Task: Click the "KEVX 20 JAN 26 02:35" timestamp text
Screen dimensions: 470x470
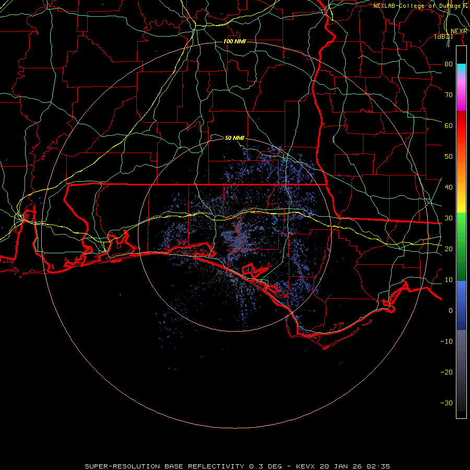Action: (343, 466)
